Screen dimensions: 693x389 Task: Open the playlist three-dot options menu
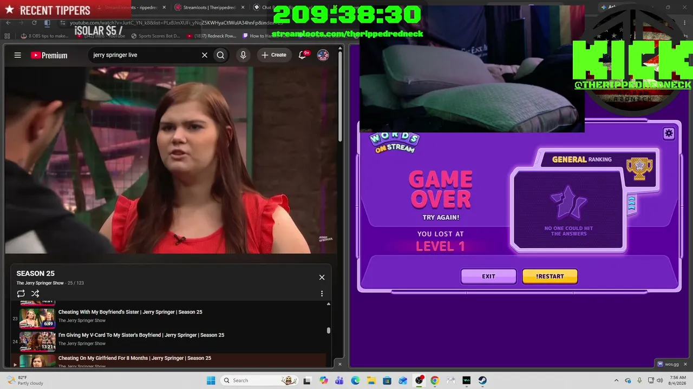[322, 293]
